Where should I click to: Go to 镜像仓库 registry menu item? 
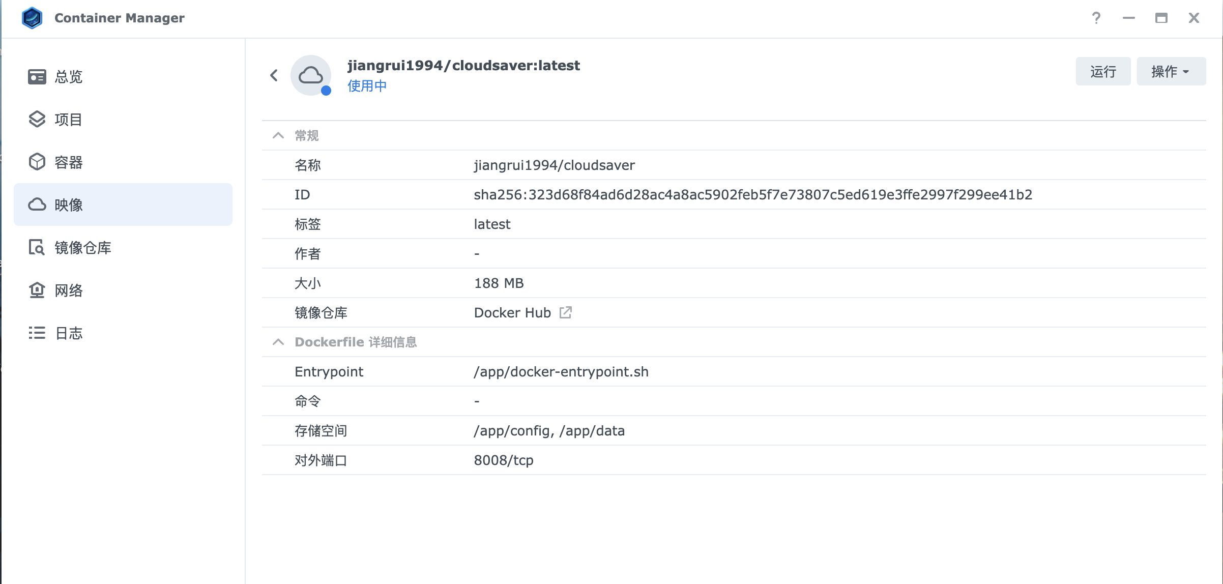[x=83, y=248]
